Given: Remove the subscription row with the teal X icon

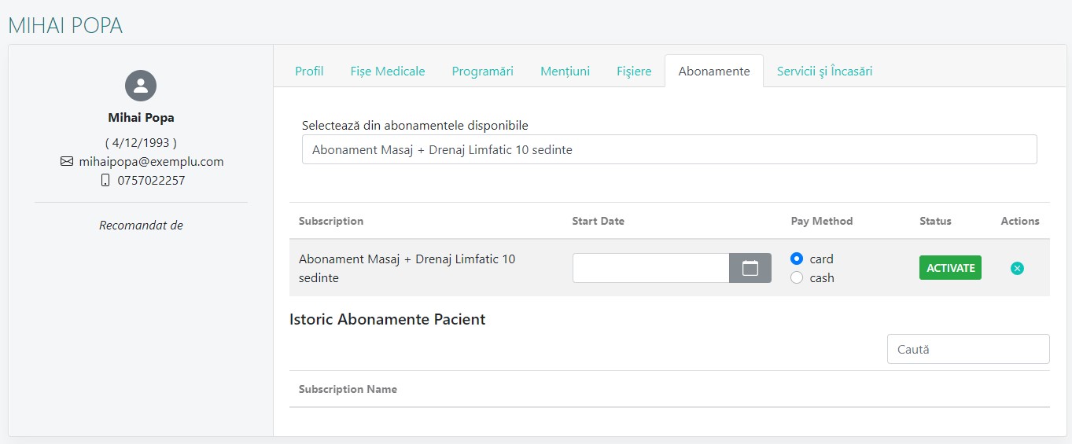Looking at the screenshot, I should click(1017, 269).
